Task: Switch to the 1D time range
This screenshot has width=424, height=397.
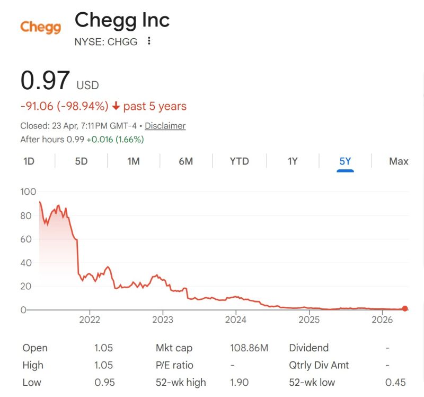Action: click(x=30, y=161)
